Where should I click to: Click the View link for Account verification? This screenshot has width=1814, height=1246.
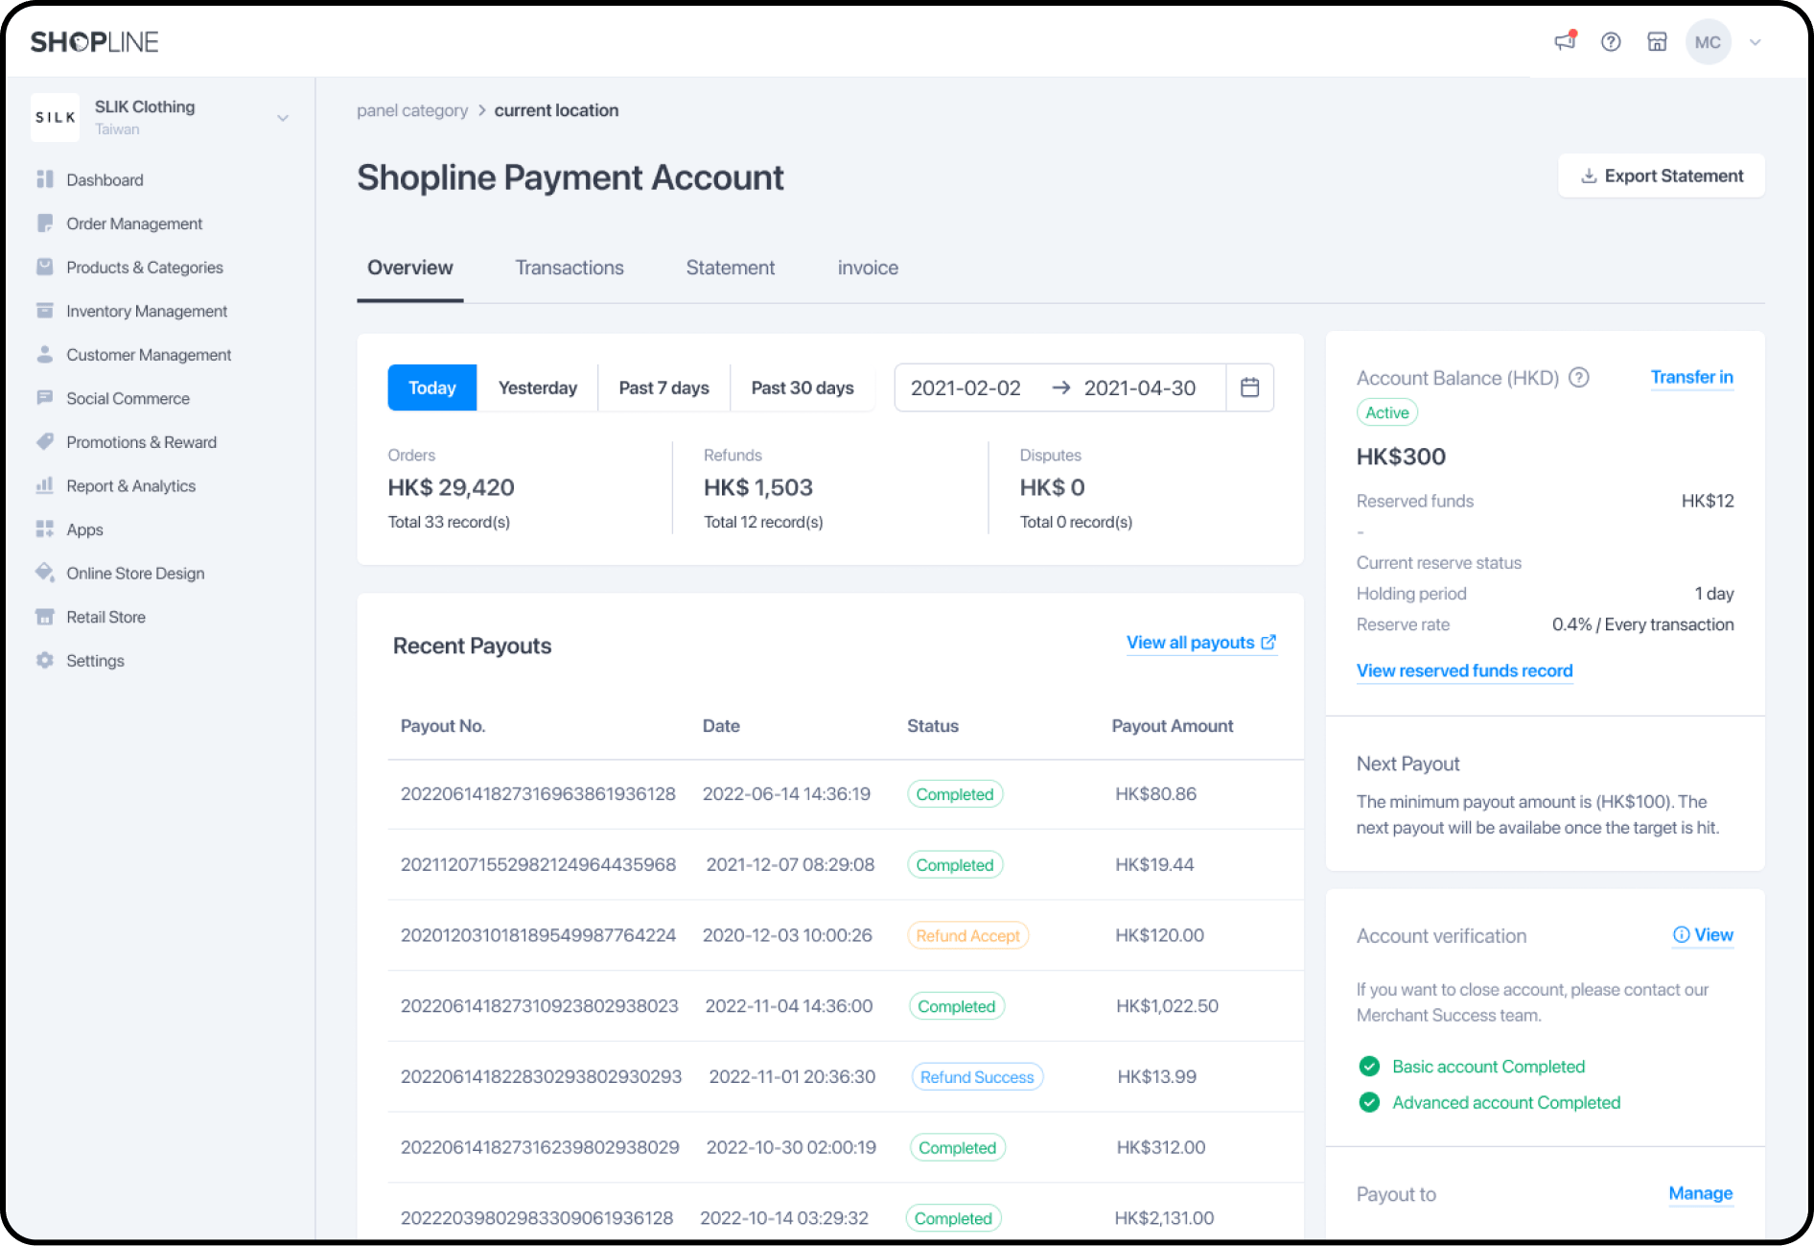tap(1703, 935)
